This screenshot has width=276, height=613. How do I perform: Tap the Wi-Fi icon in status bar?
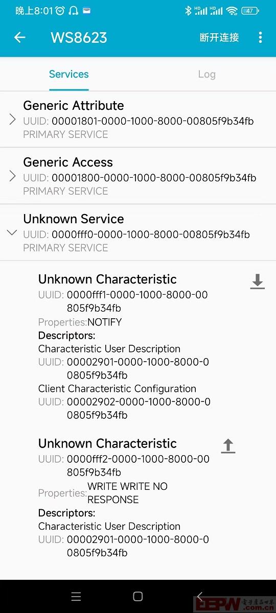tap(232, 10)
